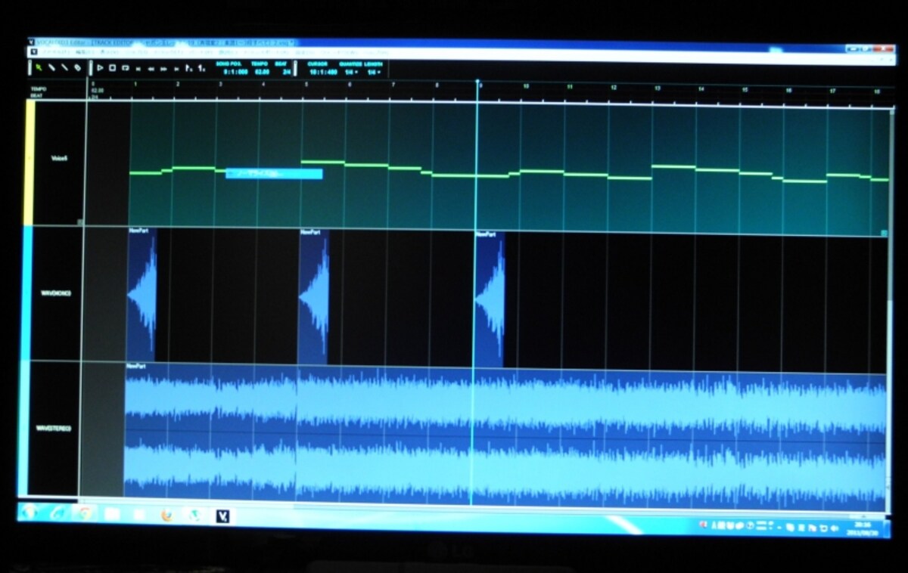Select the first NewPart clip in mono track
Viewport: 908px width, 573px height.
(141, 295)
